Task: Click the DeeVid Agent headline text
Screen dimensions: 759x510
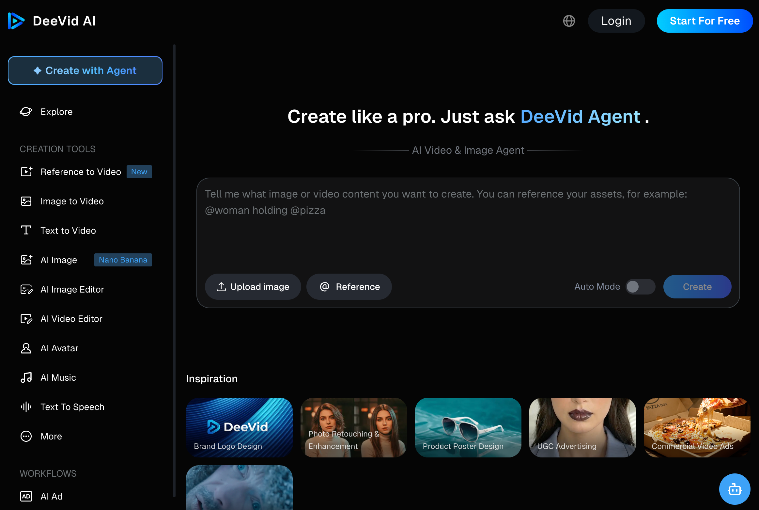Action: (x=580, y=117)
